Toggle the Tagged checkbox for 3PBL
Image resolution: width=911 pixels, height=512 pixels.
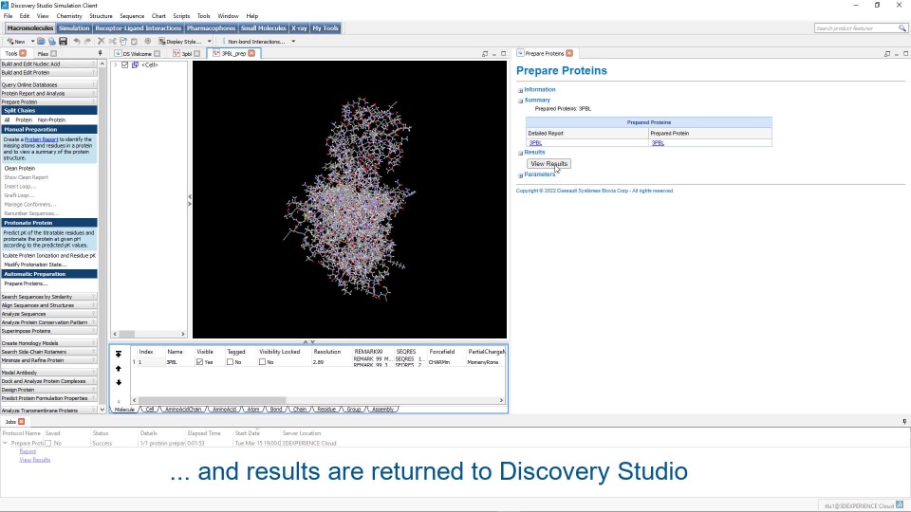230,361
